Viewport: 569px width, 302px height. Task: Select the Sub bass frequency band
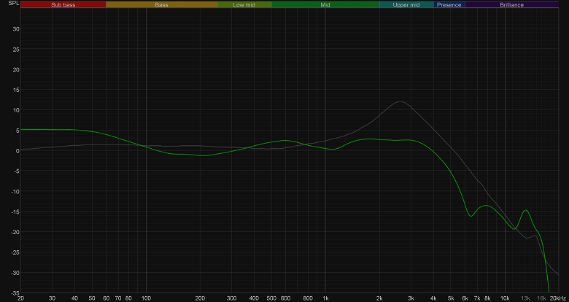(x=63, y=4)
